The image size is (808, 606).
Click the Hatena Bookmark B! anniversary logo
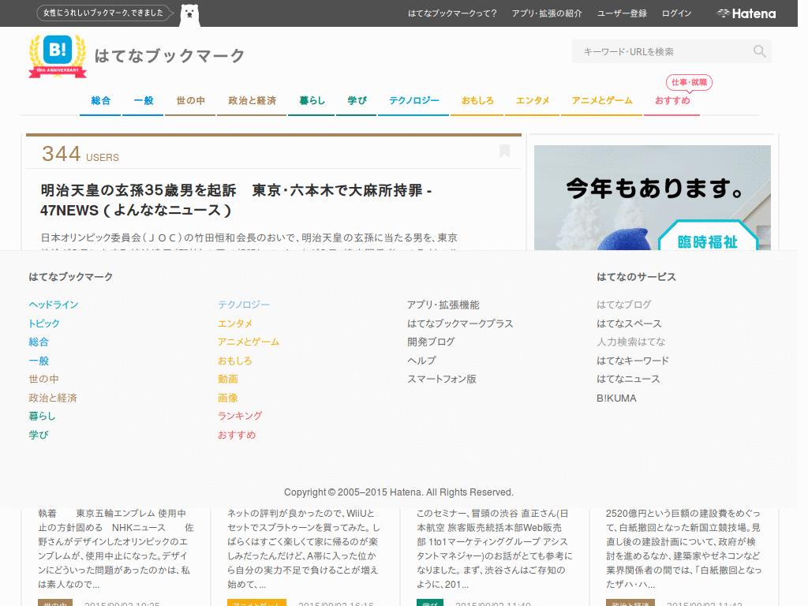tap(58, 56)
